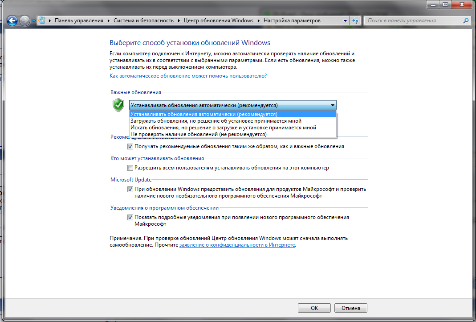Click the refresh icon beside address bar
This screenshot has height=322, width=476.
pyautogui.click(x=355, y=21)
